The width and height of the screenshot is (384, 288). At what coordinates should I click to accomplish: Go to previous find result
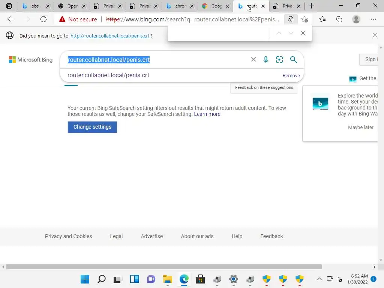(279, 33)
